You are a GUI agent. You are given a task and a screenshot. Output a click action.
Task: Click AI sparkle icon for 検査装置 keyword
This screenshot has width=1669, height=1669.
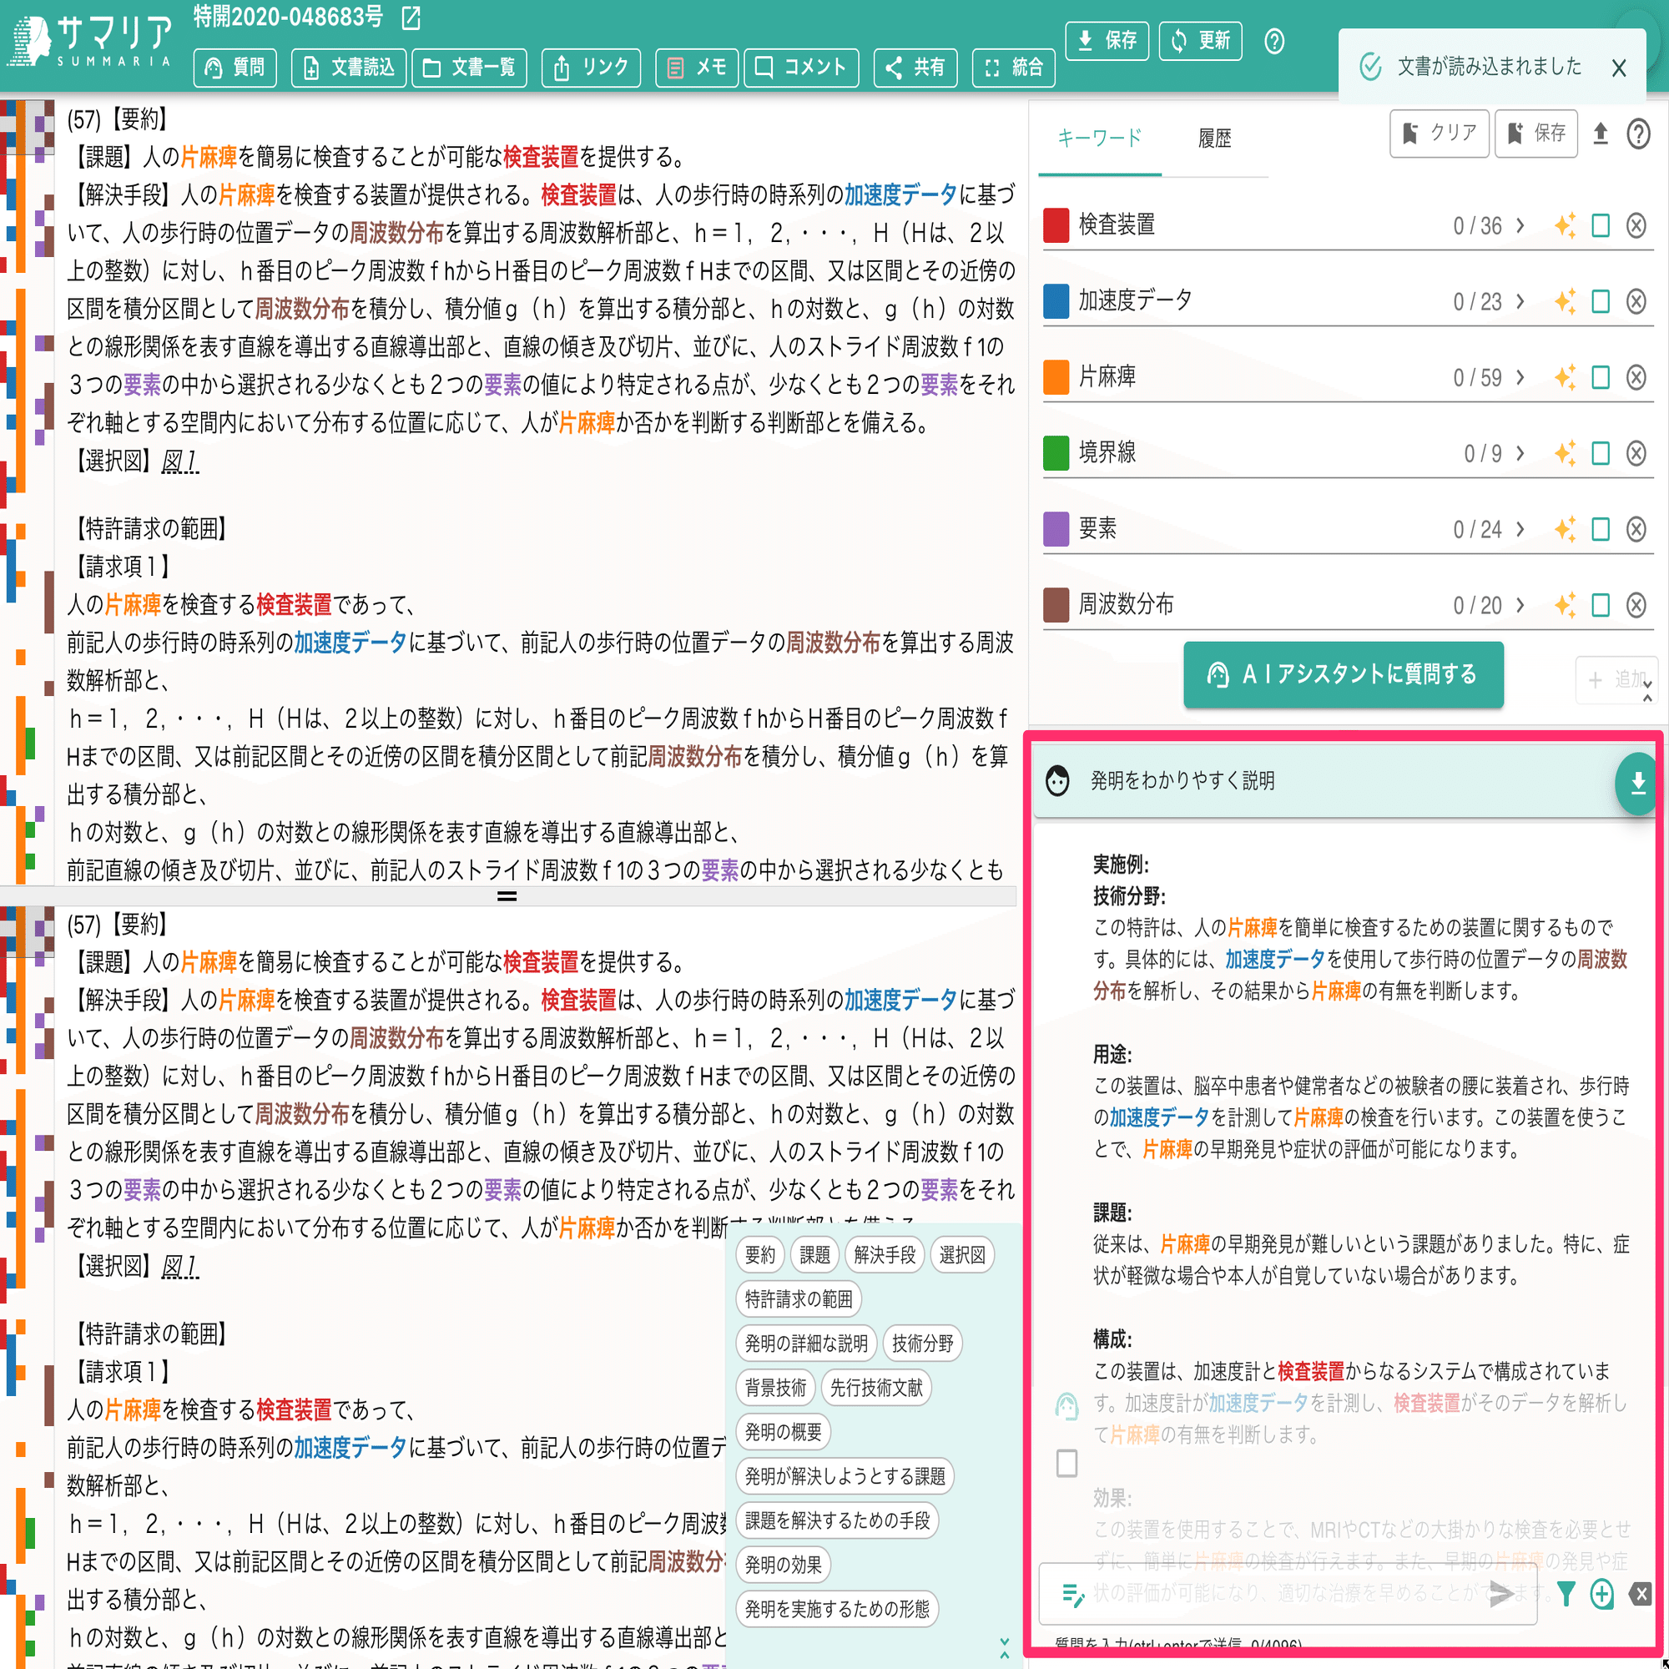coord(1565,225)
